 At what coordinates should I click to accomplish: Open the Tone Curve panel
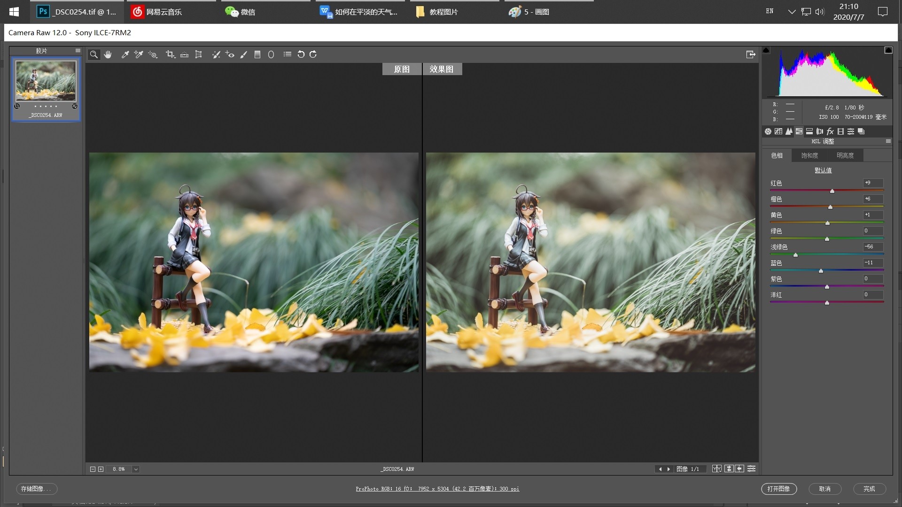click(778, 131)
